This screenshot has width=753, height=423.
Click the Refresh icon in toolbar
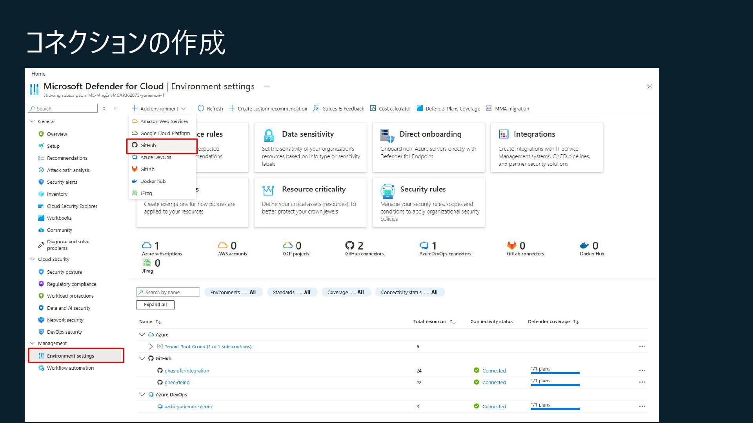[201, 108]
